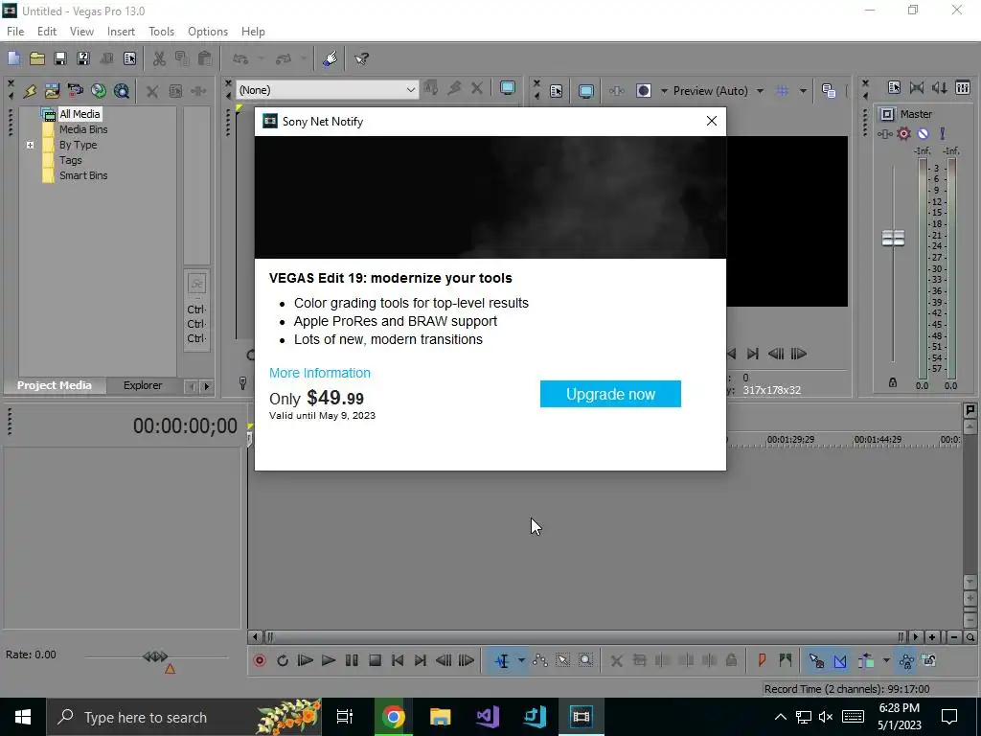Click the Pause button in transport bar
Viewport: 981px width, 736px height.
click(x=352, y=660)
